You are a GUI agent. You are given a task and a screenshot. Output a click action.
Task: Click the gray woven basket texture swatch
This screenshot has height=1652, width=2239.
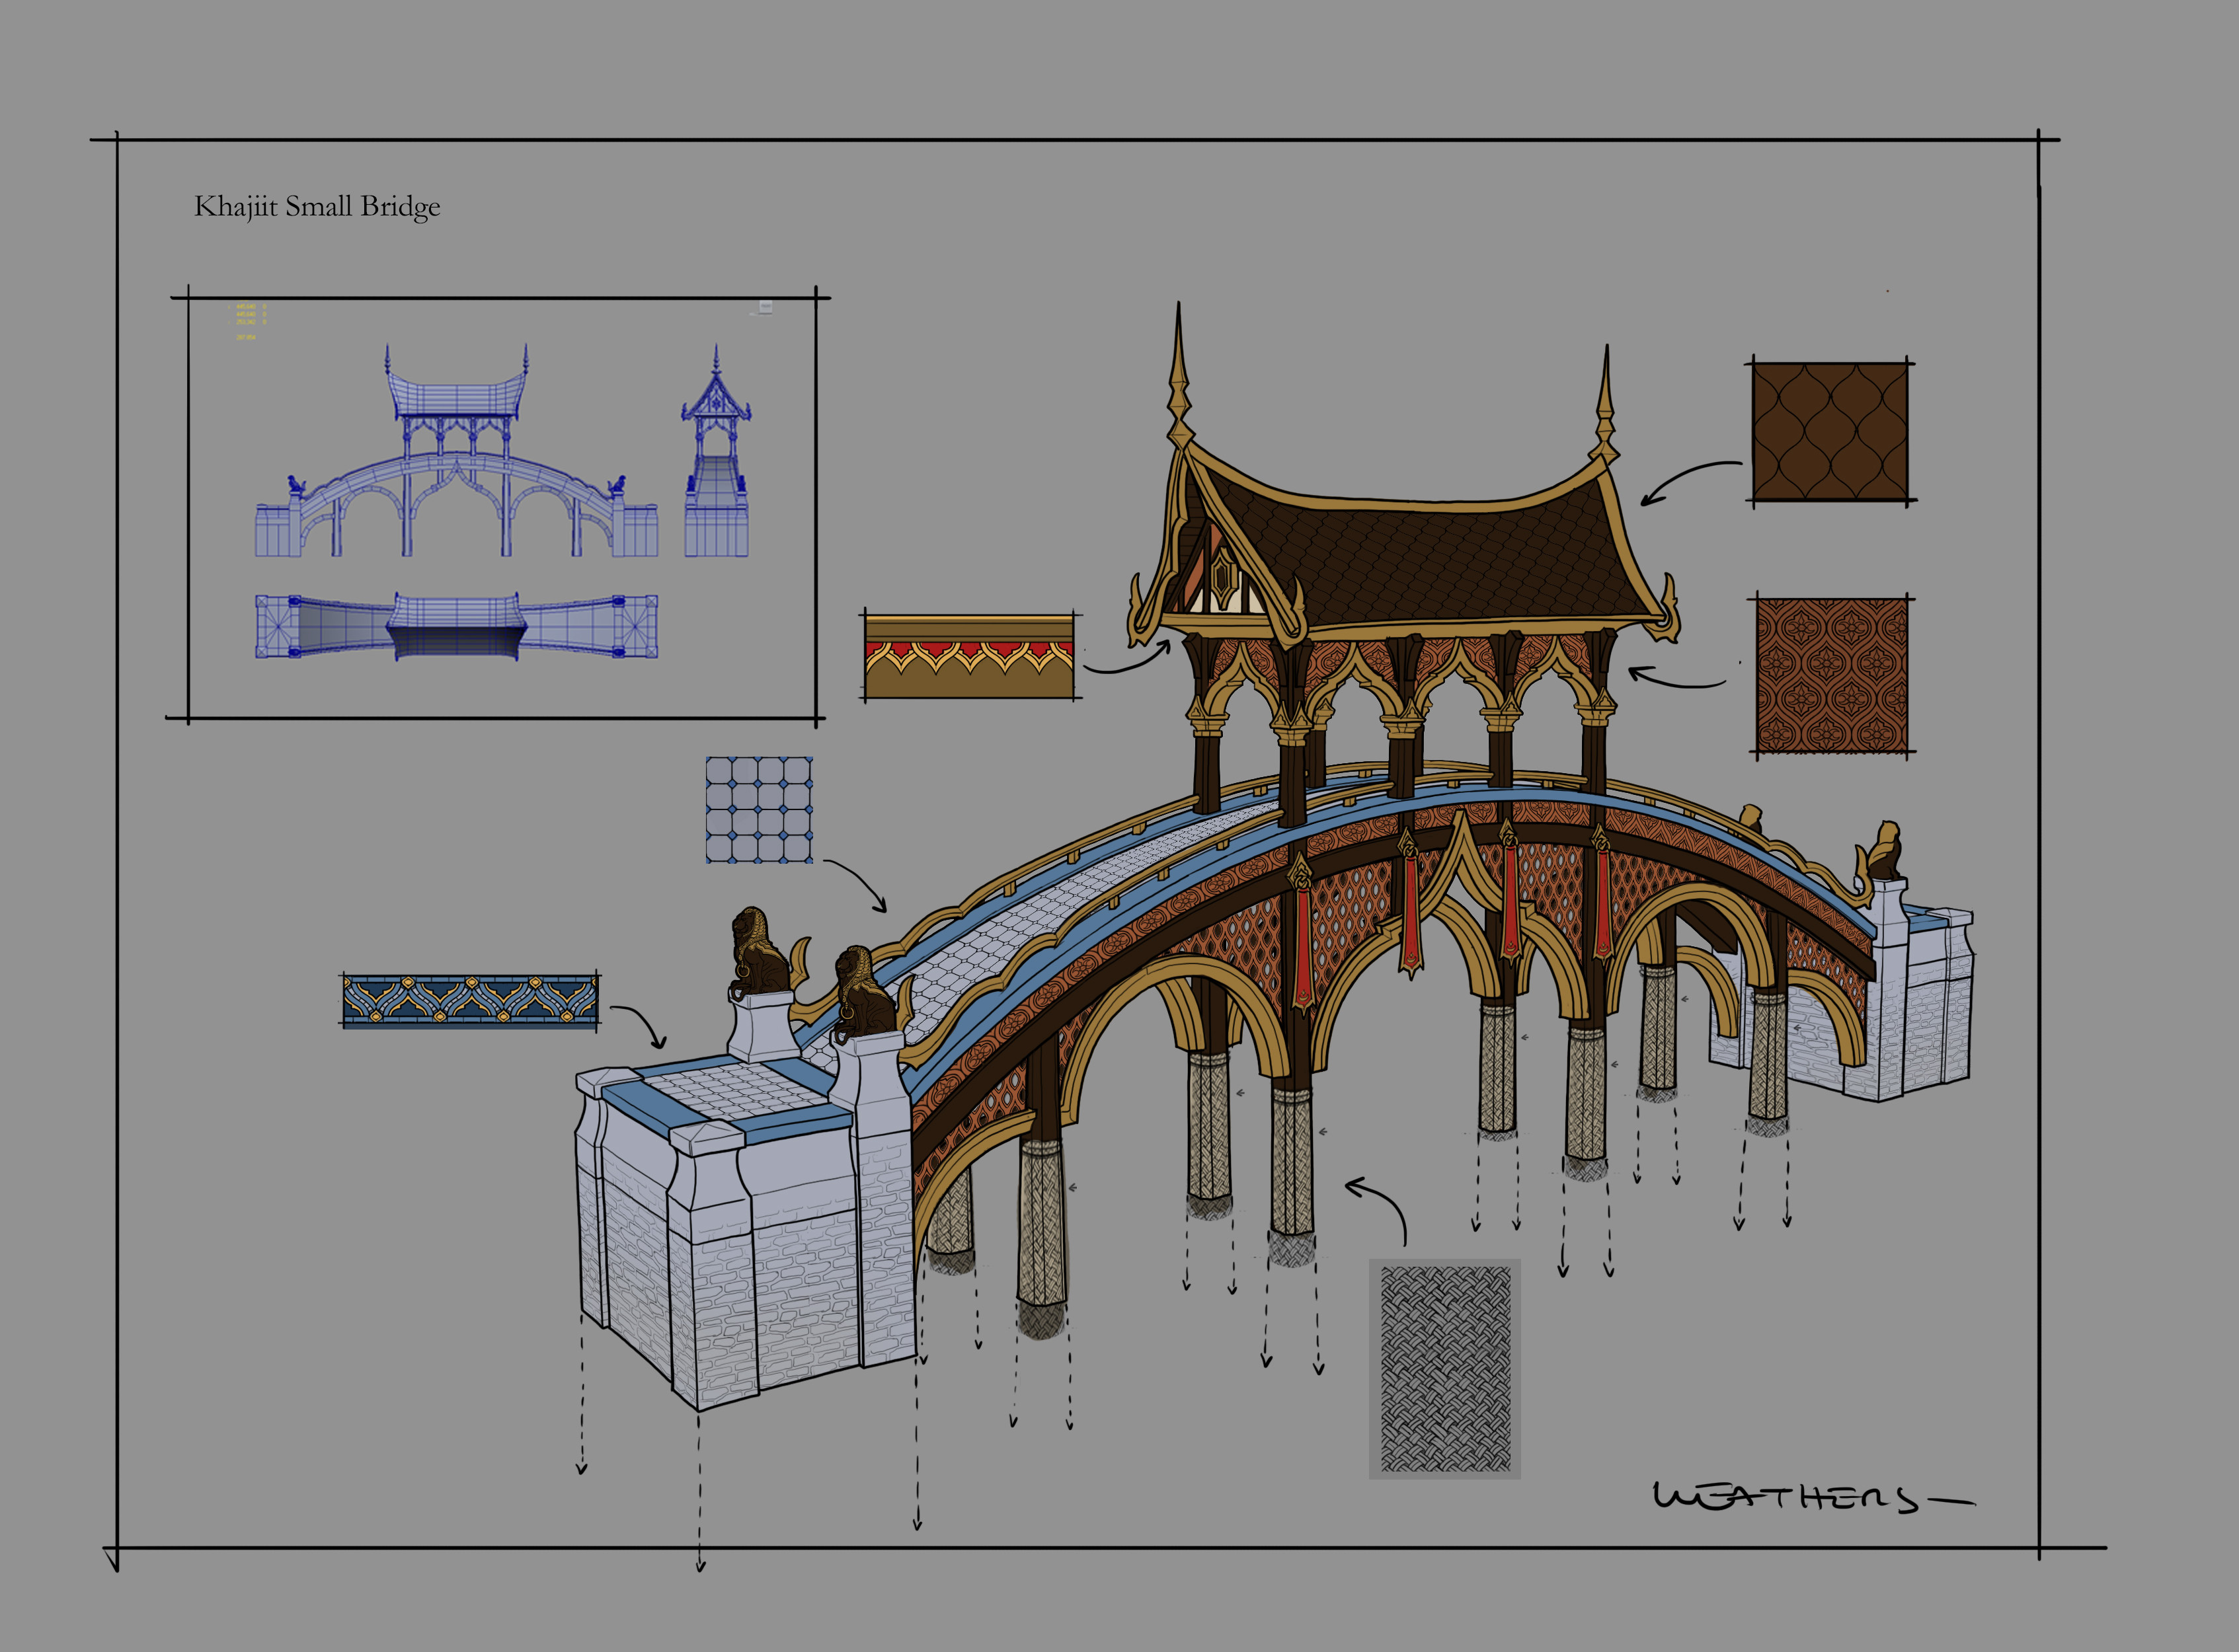tap(1444, 1368)
